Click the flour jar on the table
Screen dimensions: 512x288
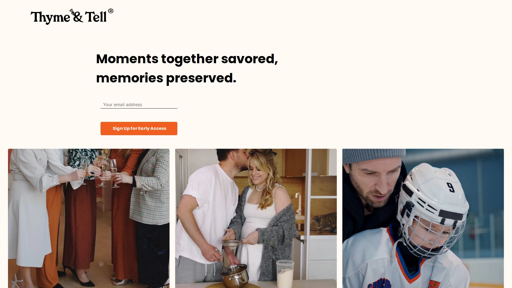click(x=285, y=274)
